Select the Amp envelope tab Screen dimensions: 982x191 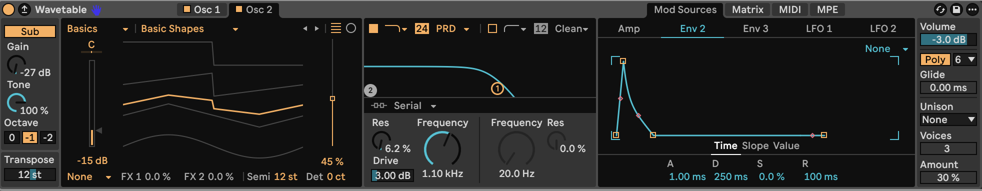(x=629, y=28)
